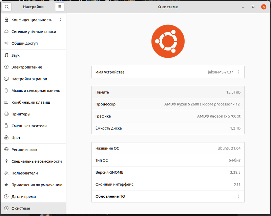Select the О системе sidebar entry

click(33, 208)
